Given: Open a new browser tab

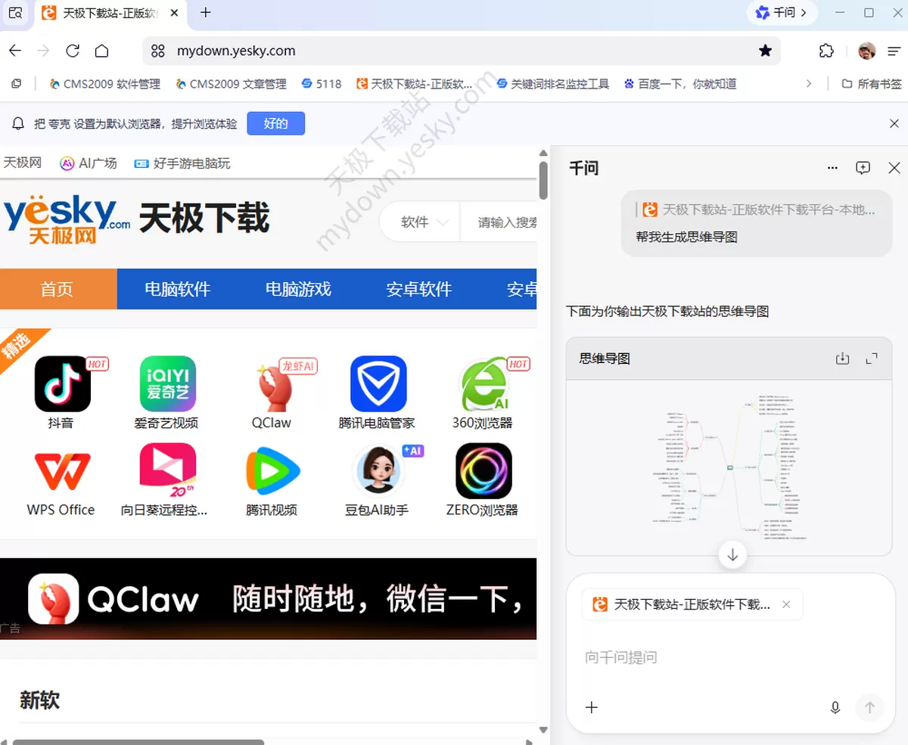Looking at the screenshot, I should (206, 13).
